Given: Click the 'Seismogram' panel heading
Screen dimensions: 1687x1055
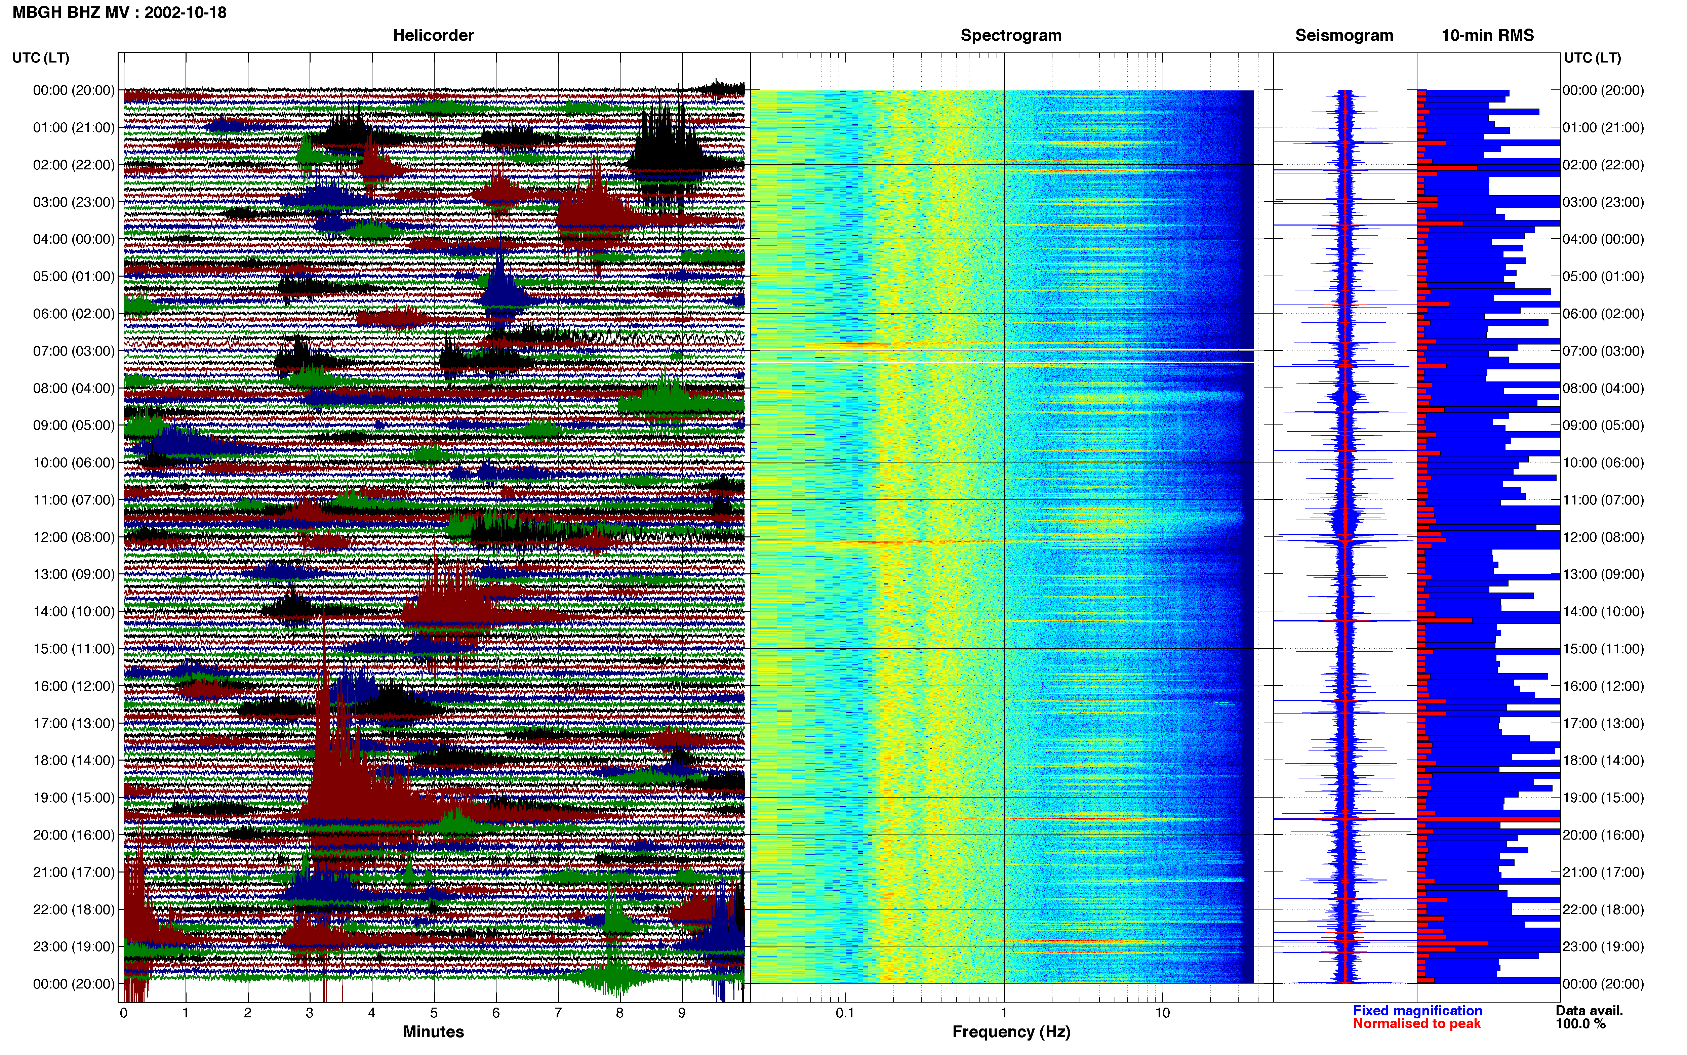Looking at the screenshot, I should [1344, 36].
